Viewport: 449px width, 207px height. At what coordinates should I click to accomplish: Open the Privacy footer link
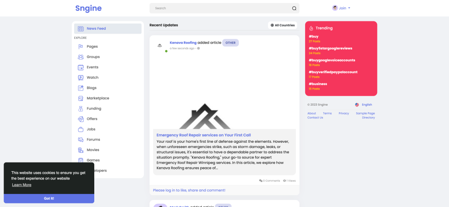coord(344,113)
